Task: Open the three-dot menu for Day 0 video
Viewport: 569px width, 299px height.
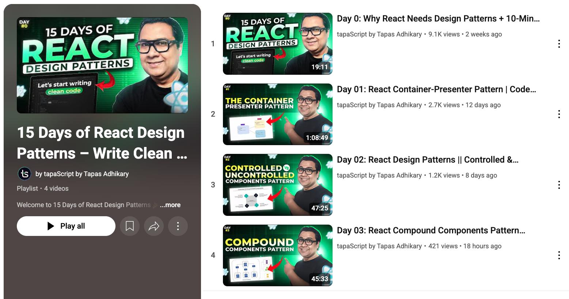Action: [559, 44]
